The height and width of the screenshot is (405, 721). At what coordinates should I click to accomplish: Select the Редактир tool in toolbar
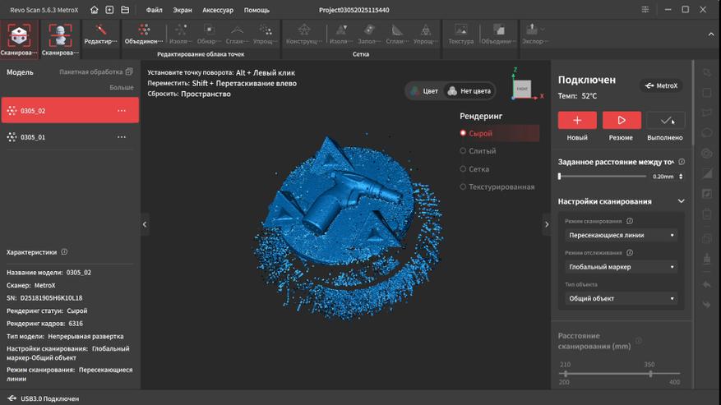point(100,35)
